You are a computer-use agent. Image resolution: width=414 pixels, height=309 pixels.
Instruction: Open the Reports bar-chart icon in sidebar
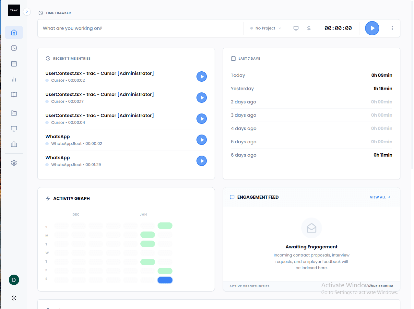14,79
